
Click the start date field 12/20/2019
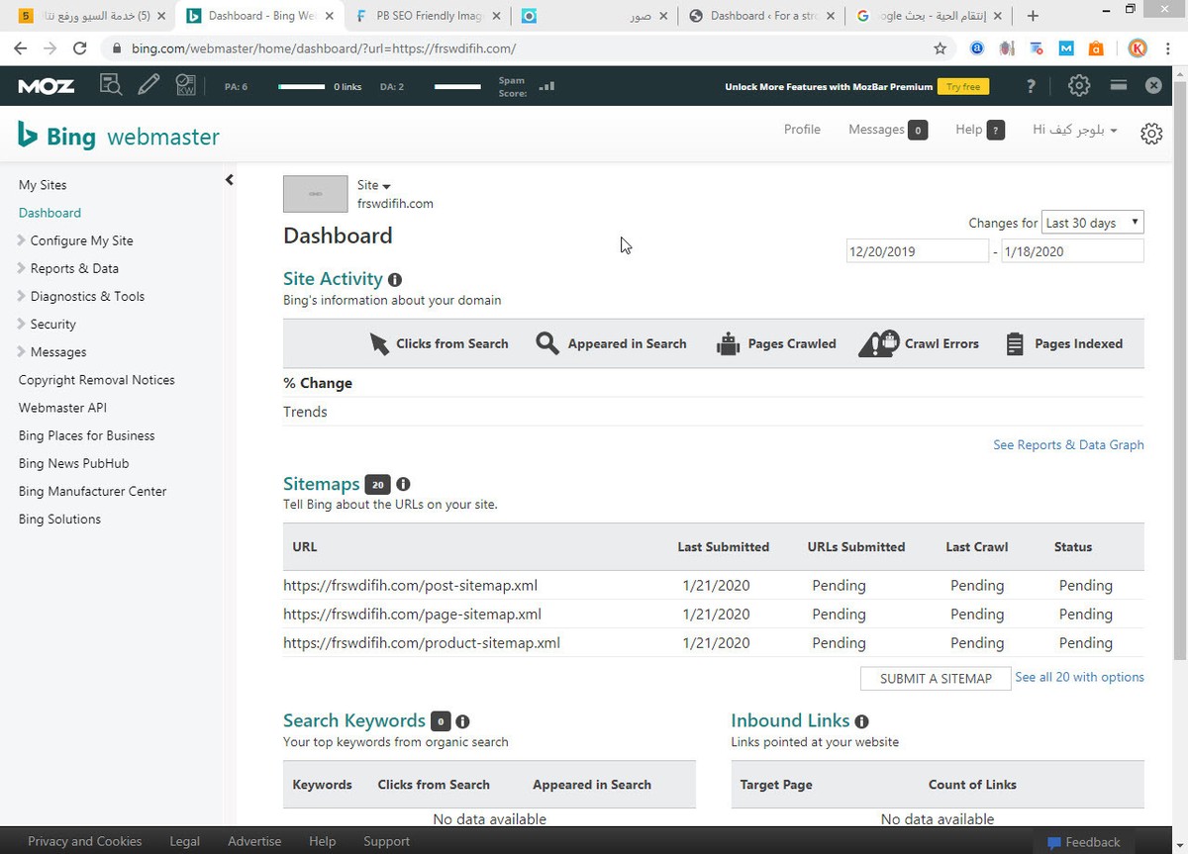click(917, 251)
